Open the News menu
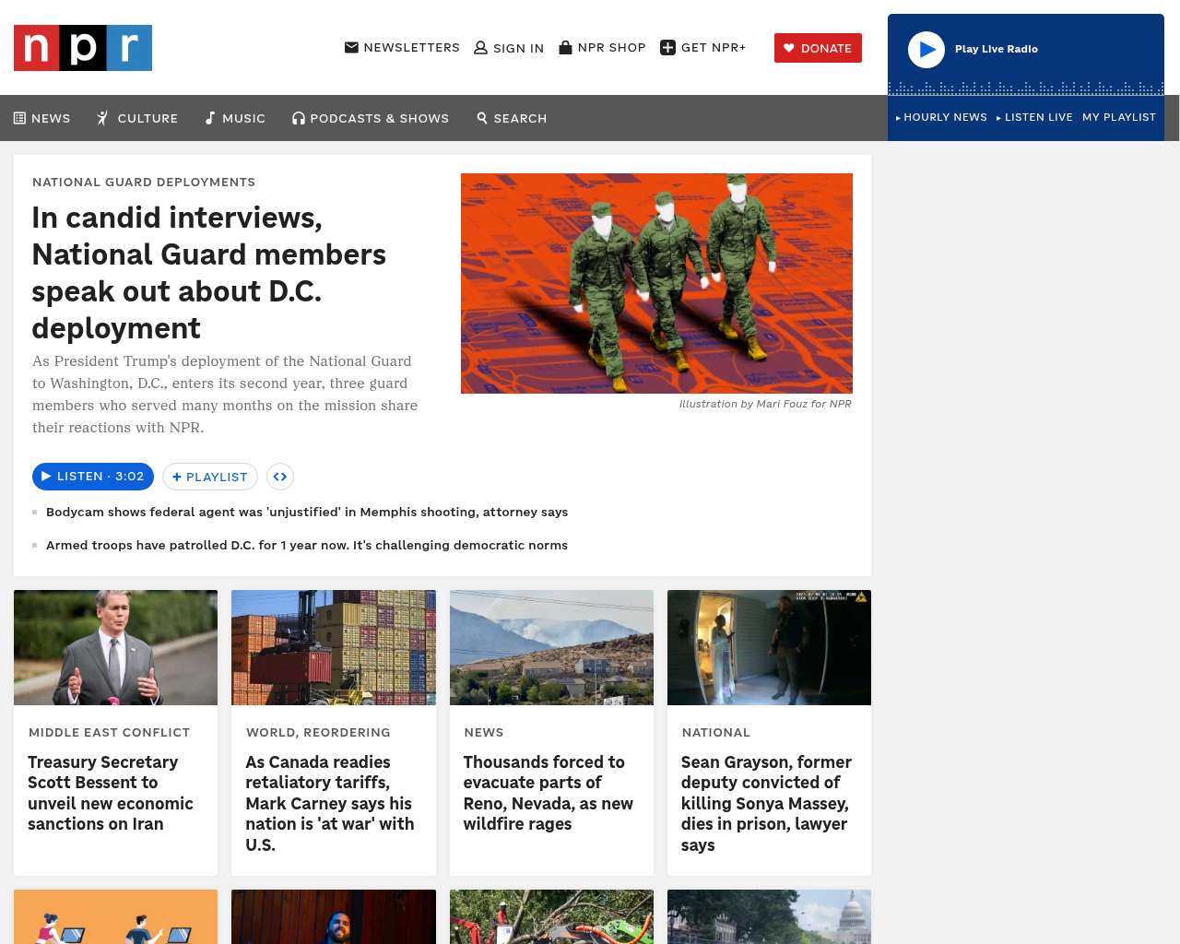Image resolution: width=1180 pixels, height=944 pixels. coord(42,118)
